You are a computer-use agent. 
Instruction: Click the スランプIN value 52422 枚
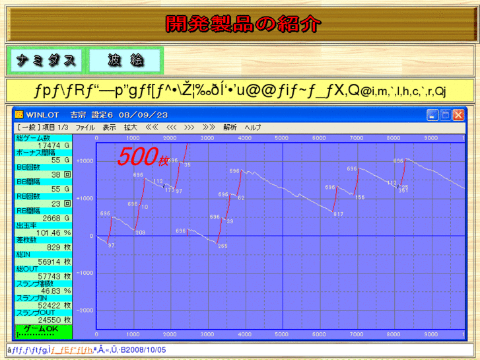55,305
